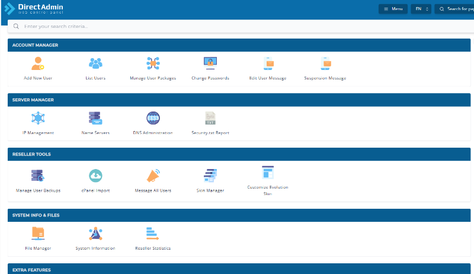474x274 pixels.
Task: Open the Skin Manager icon
Action: [210, 176]
